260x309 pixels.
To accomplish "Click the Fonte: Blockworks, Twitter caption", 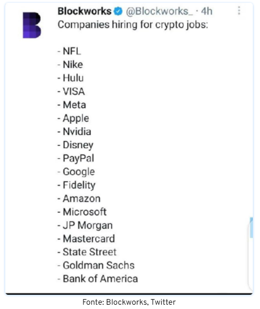I will point(129,302).
